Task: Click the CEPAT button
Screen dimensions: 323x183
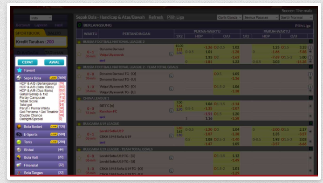Action: (27, 62)
